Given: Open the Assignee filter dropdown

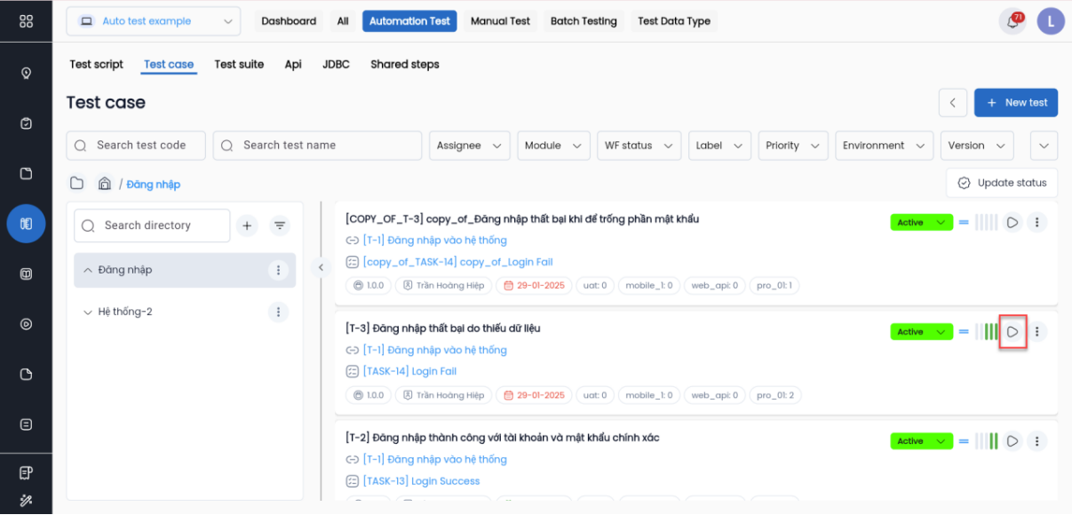Looking at the screenshot, I should coord(469,146).
